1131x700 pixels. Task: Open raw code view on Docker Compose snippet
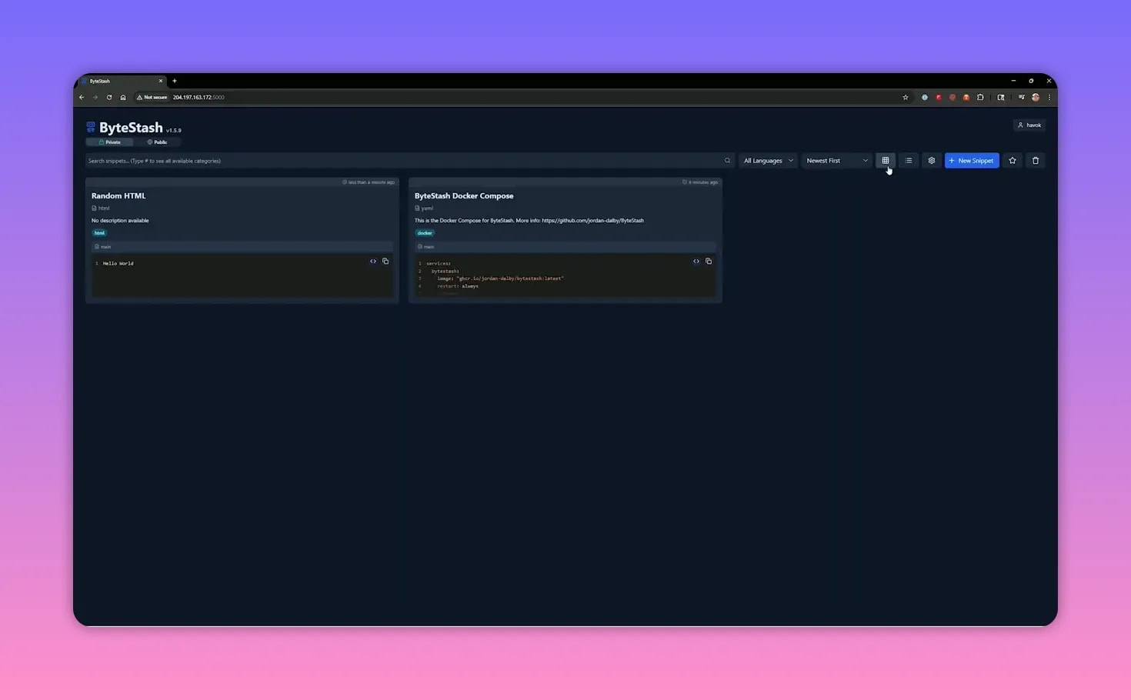coord(696,262)
